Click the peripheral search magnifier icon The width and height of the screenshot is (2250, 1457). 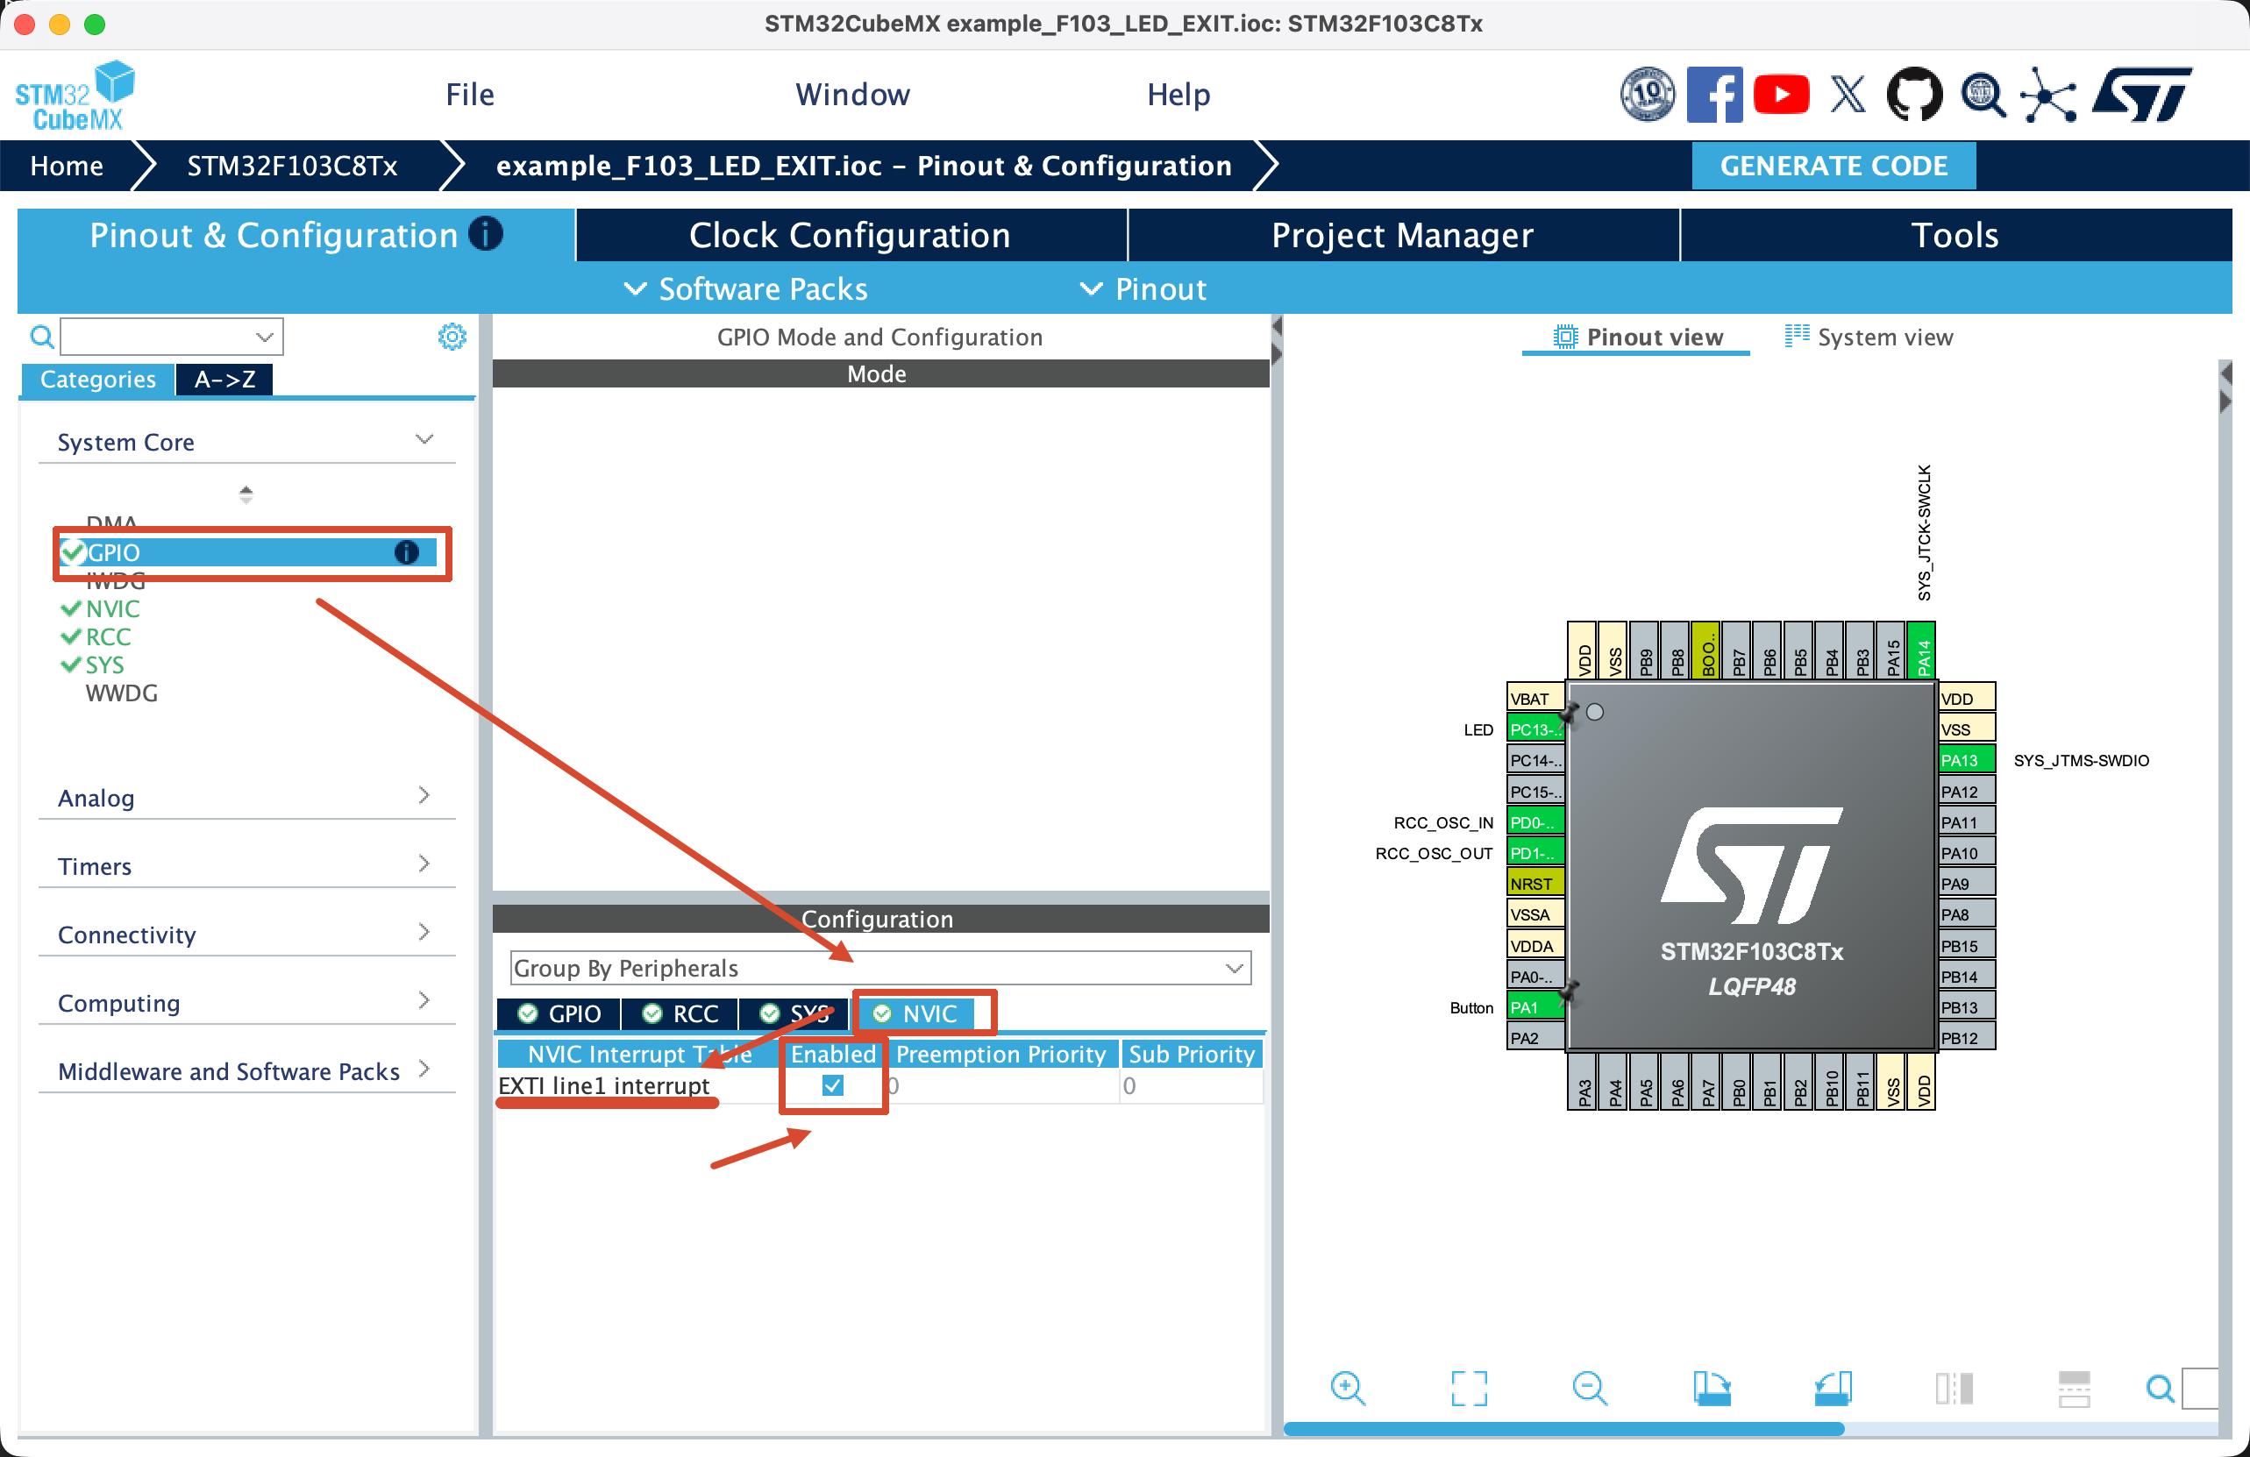pos(41,337)
